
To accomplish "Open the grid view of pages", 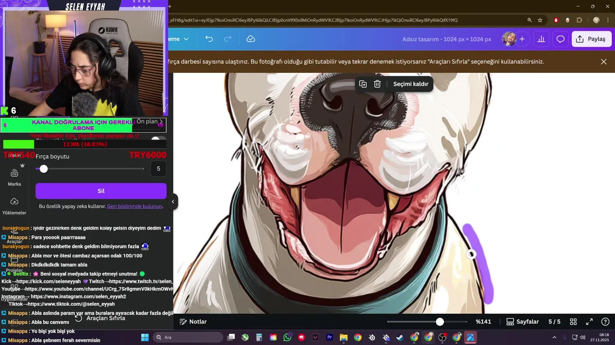I will 573,322.
